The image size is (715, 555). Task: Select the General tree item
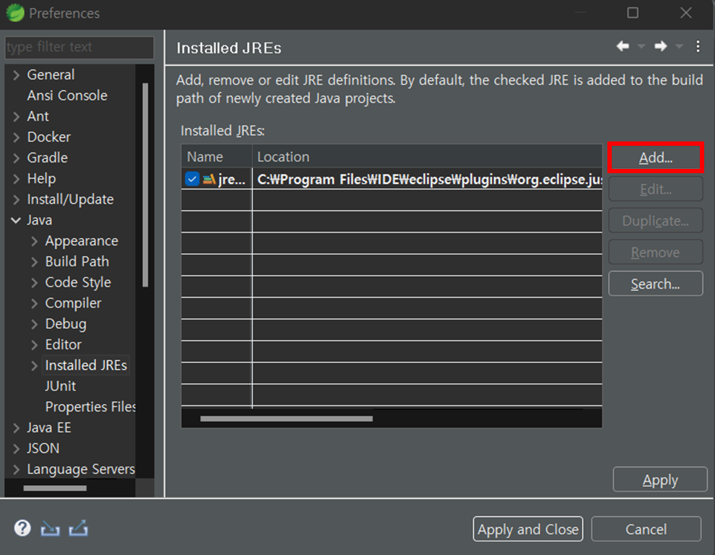tap(51, 75)
